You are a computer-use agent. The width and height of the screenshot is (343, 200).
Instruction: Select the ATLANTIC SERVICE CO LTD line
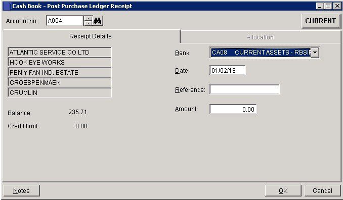(x=60, y=53)
